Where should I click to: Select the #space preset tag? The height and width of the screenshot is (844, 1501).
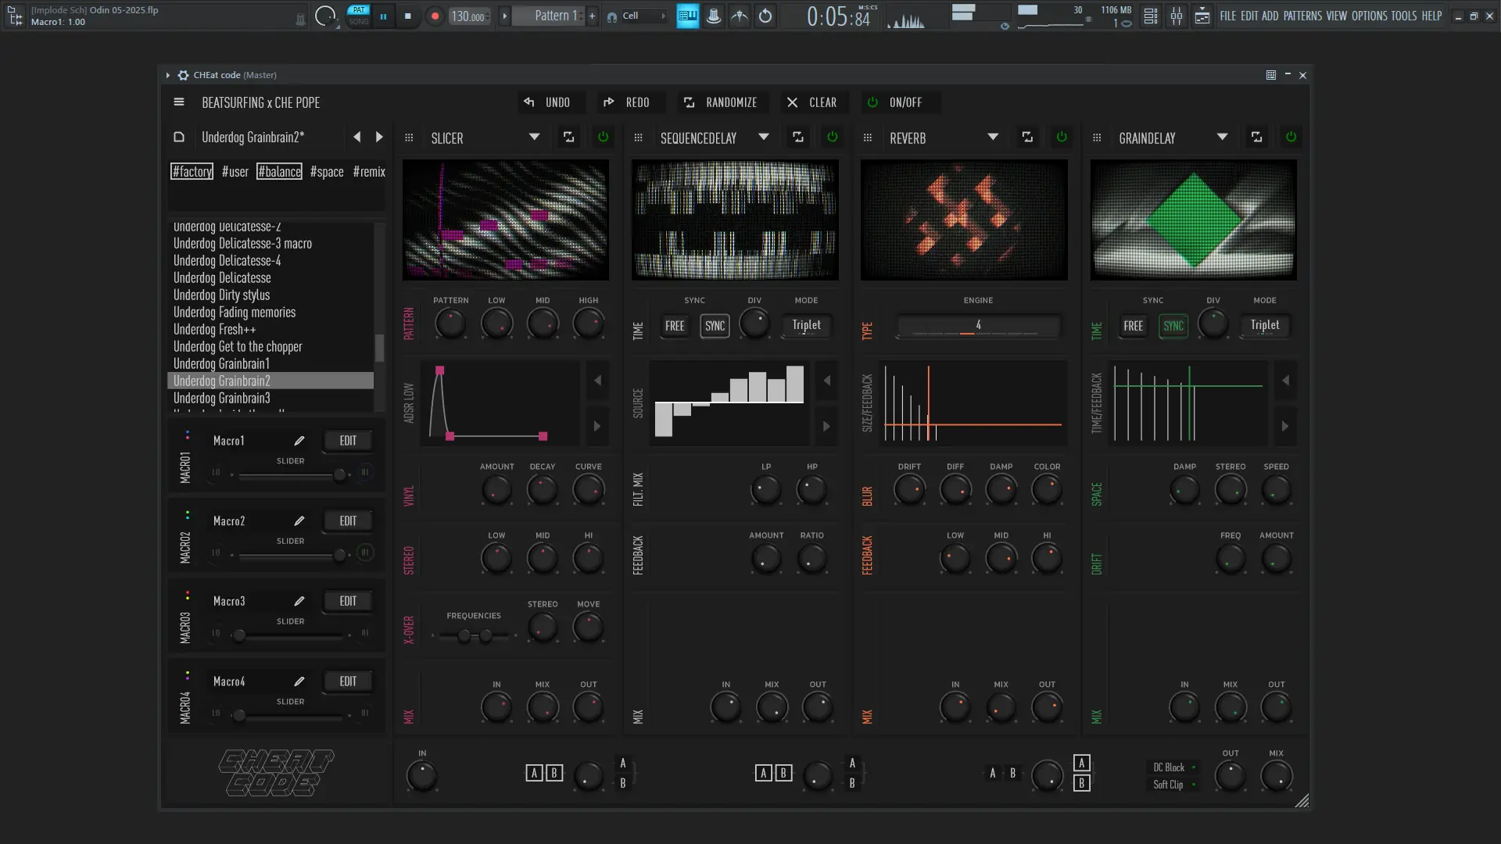tap(327, 172)
